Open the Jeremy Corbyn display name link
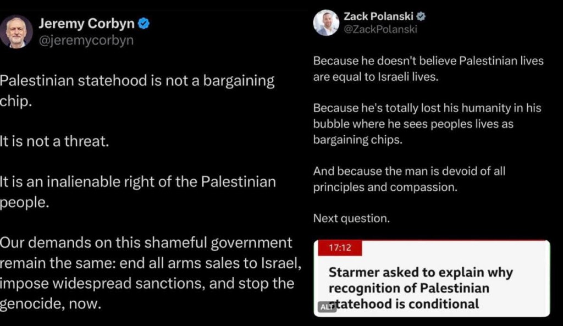Viewport: 563px width, 326px height. click(x=86, y=24)
